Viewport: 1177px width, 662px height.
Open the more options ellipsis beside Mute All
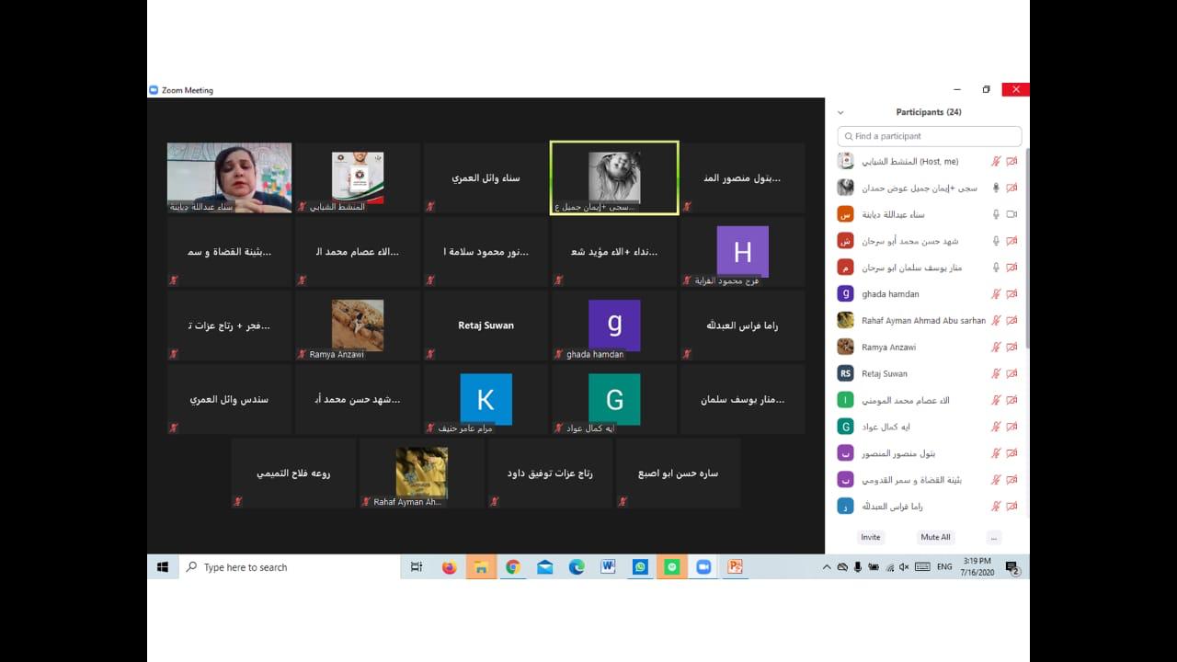click(x=993, y=537)
